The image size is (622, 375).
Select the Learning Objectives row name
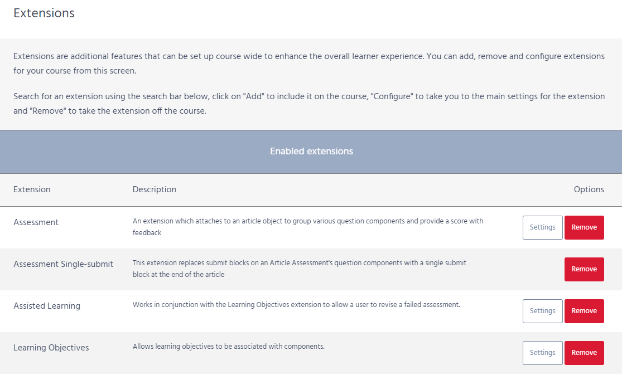[51, 348]
